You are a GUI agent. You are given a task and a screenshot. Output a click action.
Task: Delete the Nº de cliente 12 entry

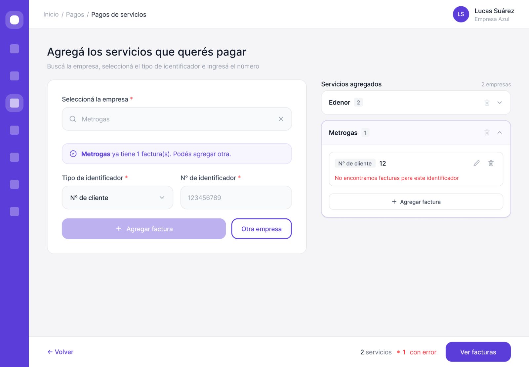click(491, 163)
